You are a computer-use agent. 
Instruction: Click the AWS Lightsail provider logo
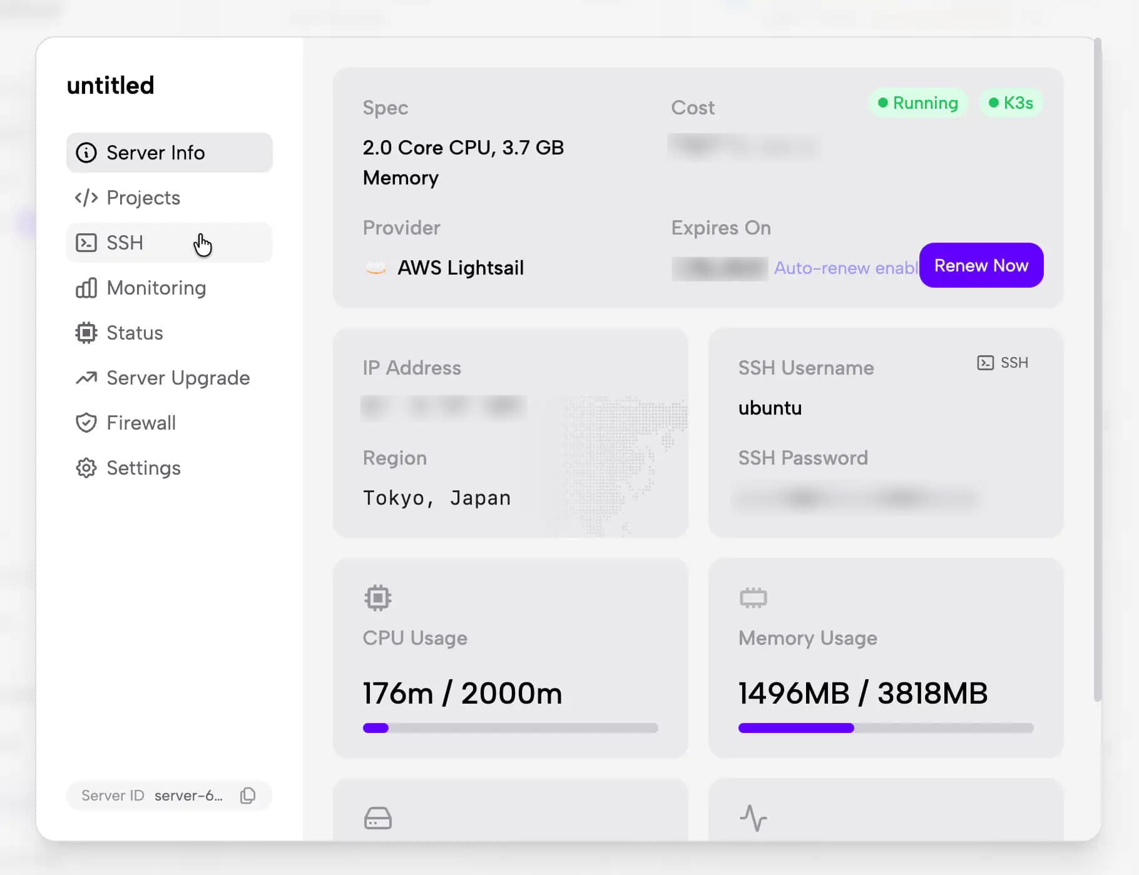point(375,268)
